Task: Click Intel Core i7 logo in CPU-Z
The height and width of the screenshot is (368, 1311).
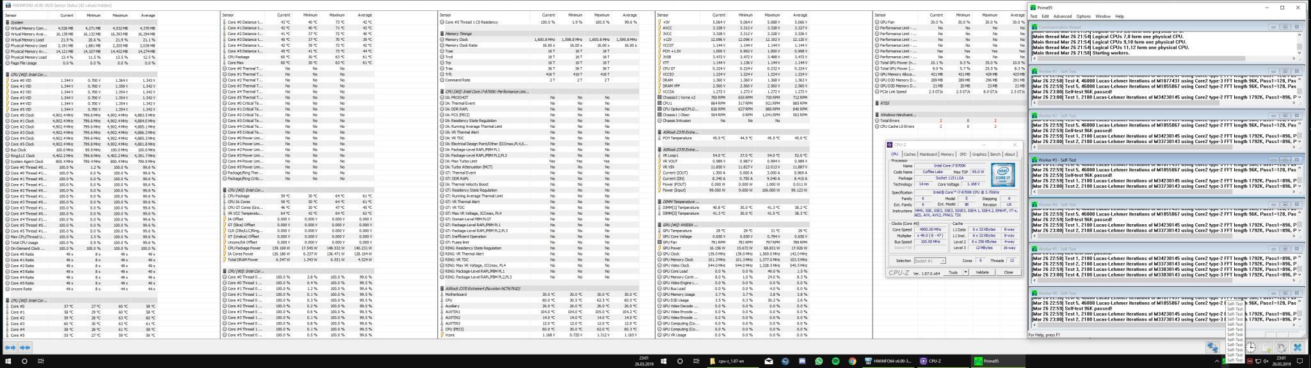Action: 1003,174
